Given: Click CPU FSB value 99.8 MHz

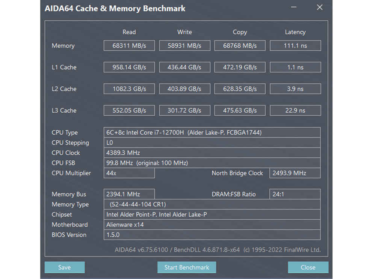Looking at the screenshot, I should (212, 163).
